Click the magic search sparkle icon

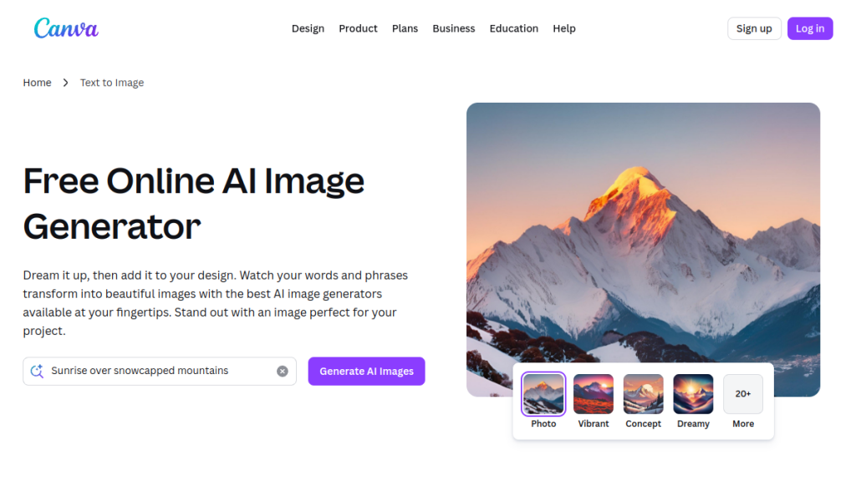37,372
